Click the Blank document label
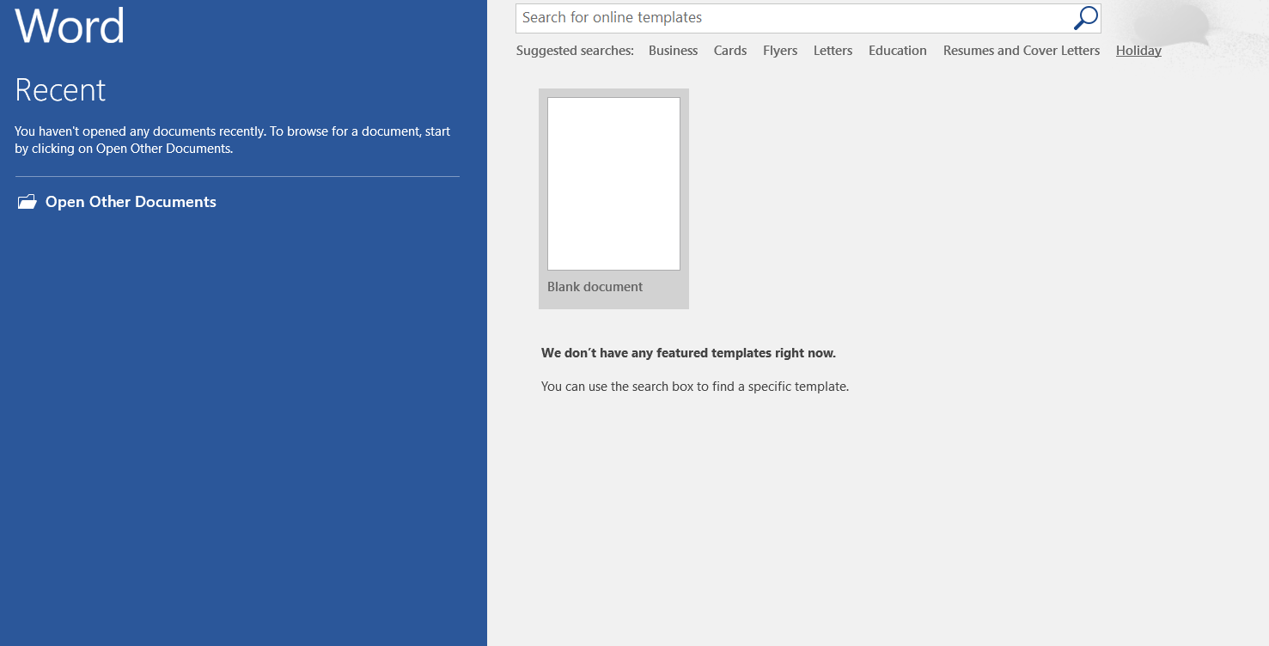This screenshot has width=1269, height=646. tap(595, 286)
